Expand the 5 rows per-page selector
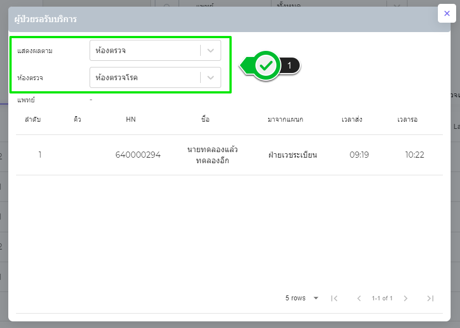Image resolution: width=460 pixels, height=328 pixels. point(302,298)
